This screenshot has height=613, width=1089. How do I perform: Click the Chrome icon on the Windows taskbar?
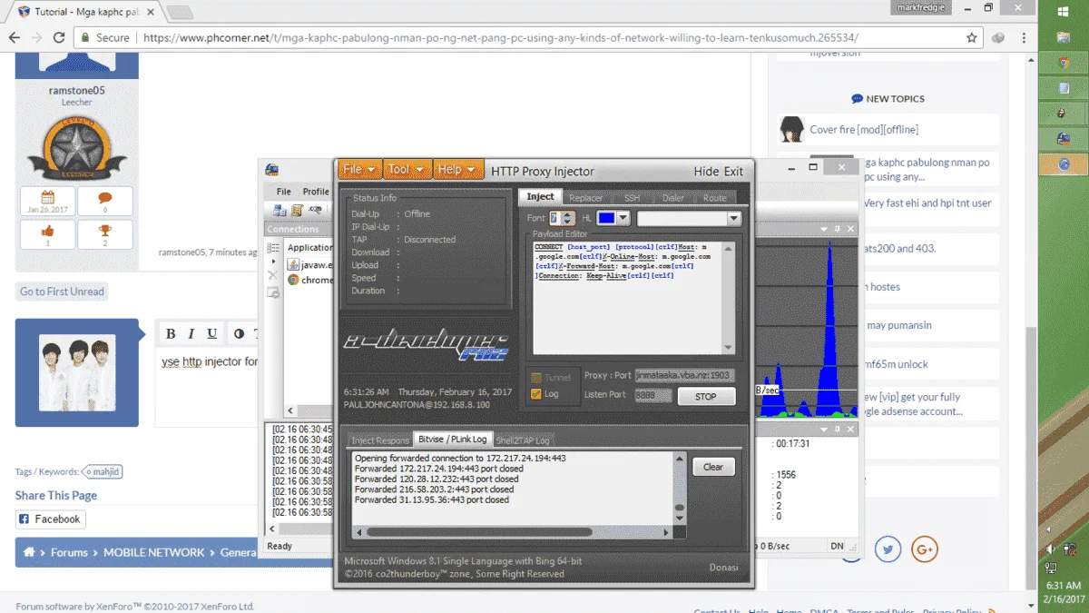pos(1064,63)
